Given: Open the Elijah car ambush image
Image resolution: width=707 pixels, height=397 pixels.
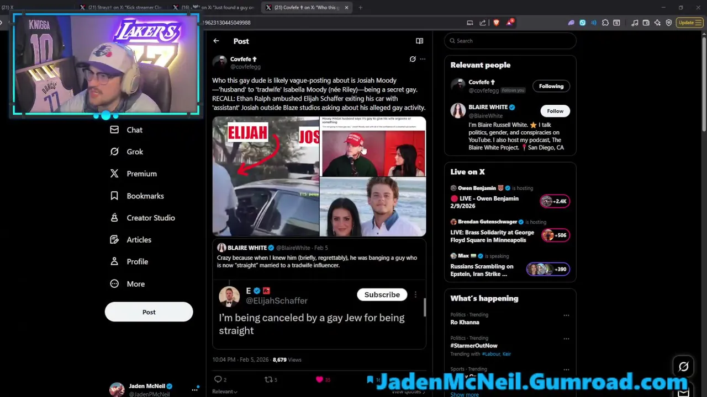Looking at the screenshot, I should point(266,176).
